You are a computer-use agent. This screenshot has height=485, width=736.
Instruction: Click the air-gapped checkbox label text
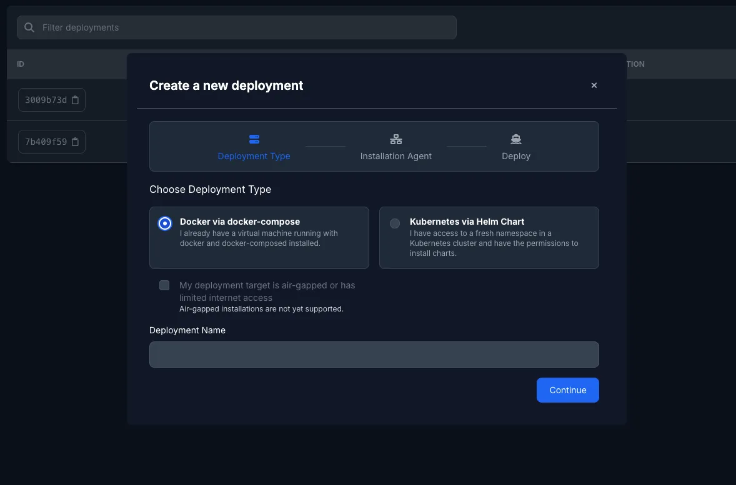[x=267, y=291]
